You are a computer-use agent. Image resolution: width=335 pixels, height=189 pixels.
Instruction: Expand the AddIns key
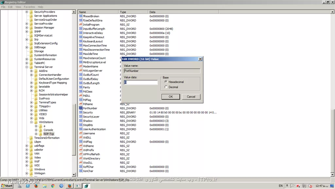pyautogui.click(x=31, y=71)
